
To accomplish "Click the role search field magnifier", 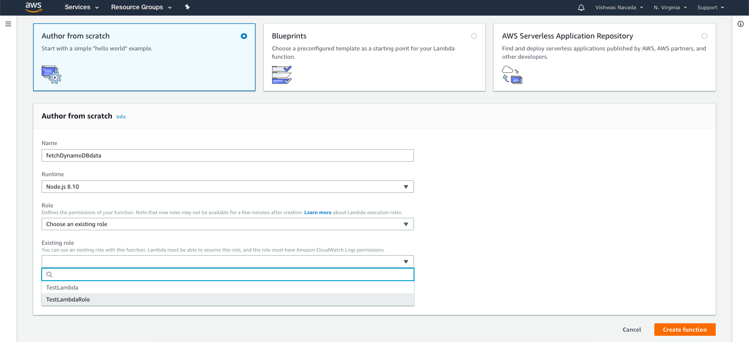I will [49, 274].
